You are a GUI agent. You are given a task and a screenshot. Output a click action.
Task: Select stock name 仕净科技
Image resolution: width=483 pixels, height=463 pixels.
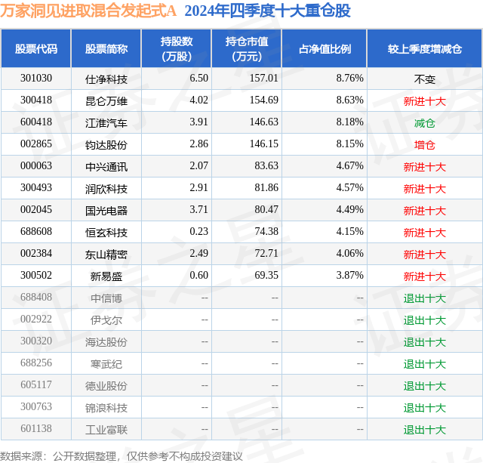[106, 79]
